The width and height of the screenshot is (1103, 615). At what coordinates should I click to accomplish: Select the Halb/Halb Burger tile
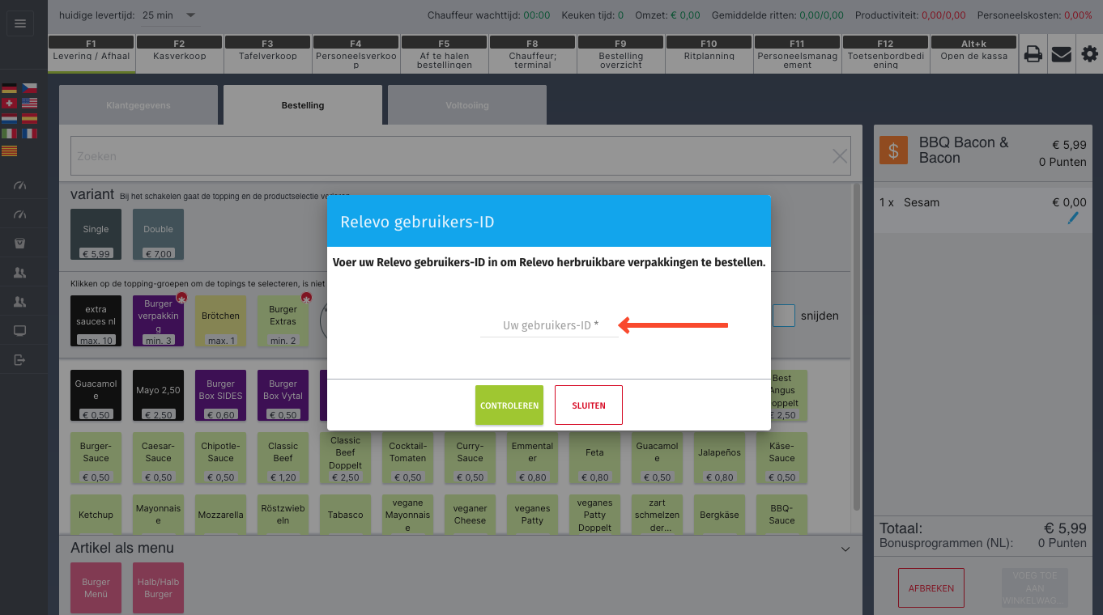158,588
